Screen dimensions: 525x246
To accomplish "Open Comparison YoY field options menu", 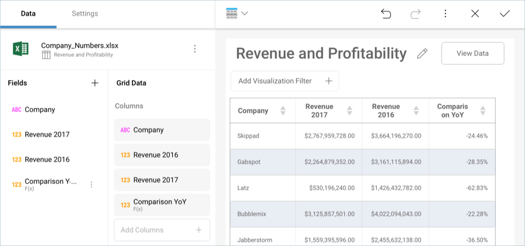I will click(91, 184).
